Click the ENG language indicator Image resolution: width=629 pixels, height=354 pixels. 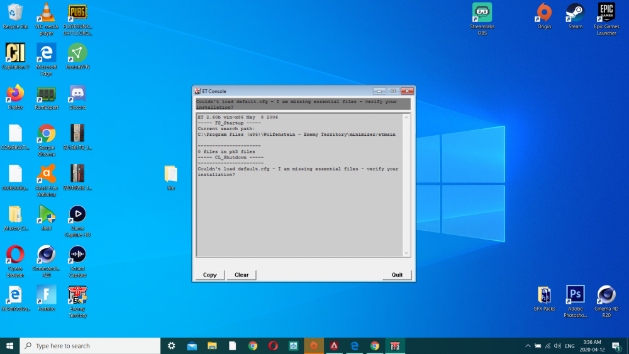(570, 346)
